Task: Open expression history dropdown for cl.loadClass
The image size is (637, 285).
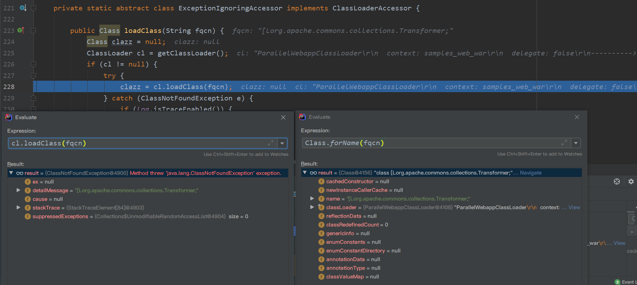Action: point(282,143)
